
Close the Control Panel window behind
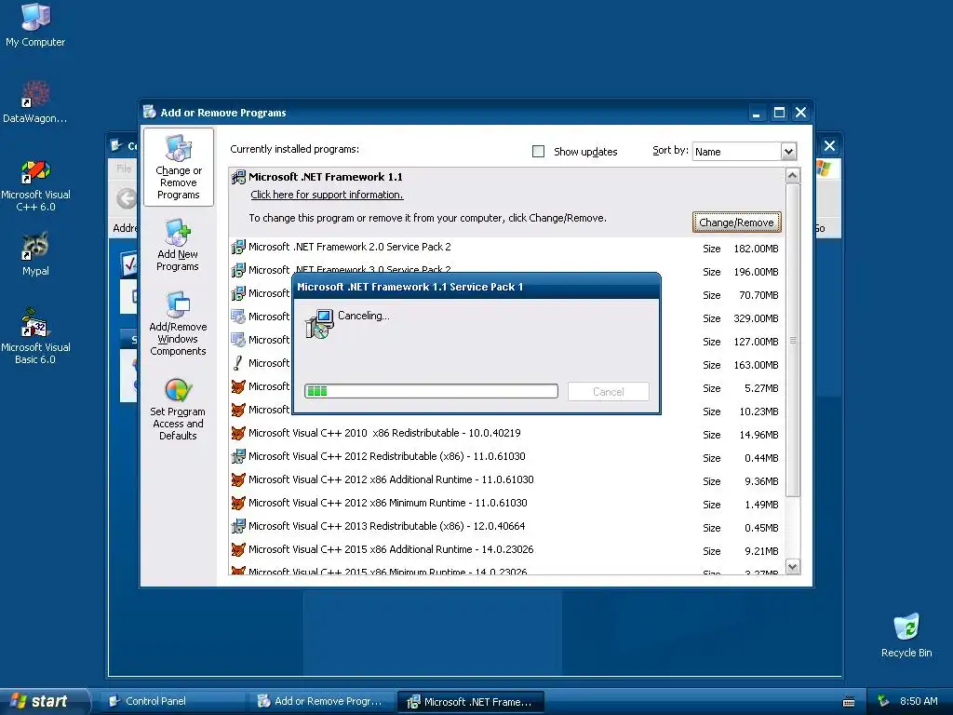829,146
